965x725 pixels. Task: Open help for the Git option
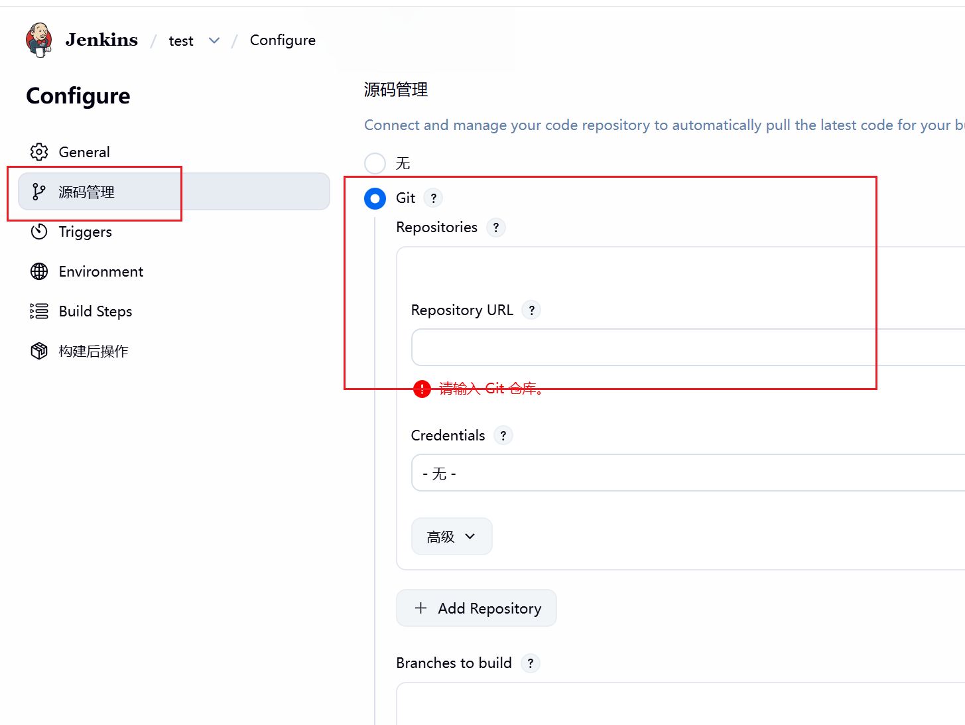(433, 198)
